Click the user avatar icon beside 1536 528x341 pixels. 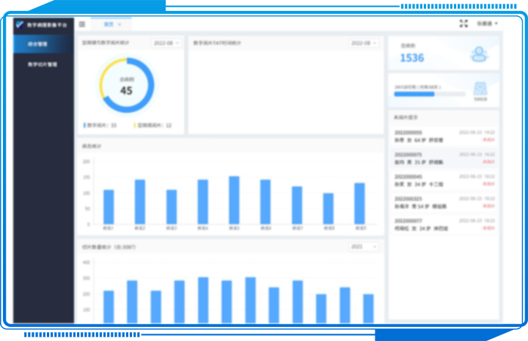point(479,54)
